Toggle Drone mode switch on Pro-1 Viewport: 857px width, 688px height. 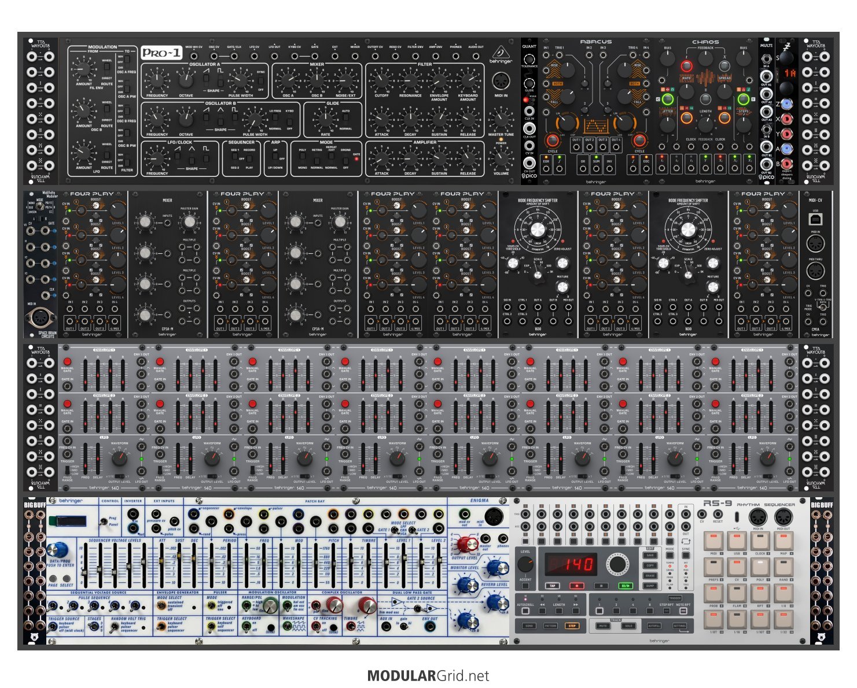(345, 158)
